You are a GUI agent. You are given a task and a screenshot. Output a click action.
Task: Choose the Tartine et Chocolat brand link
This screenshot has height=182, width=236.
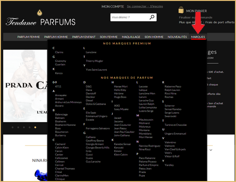[x=176, y=125]
